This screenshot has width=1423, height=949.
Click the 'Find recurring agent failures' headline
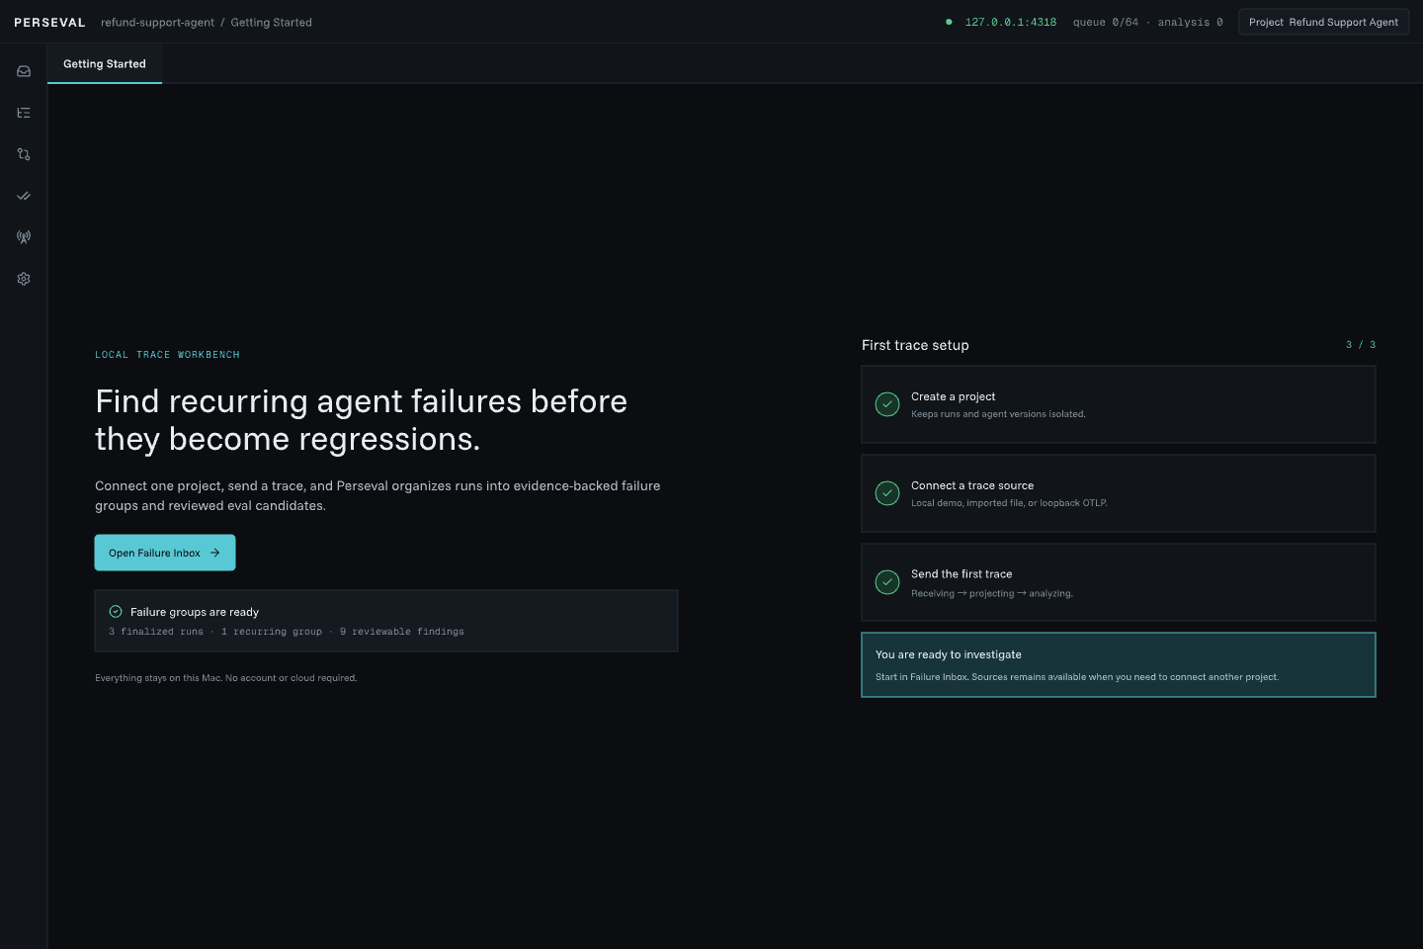point(362,420)
